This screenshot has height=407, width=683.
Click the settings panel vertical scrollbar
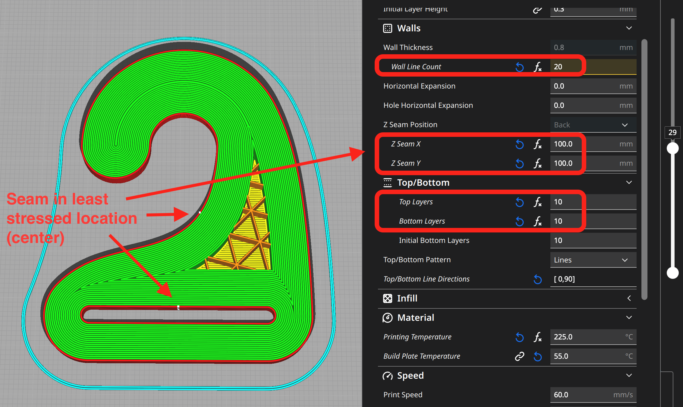(644, 169)
